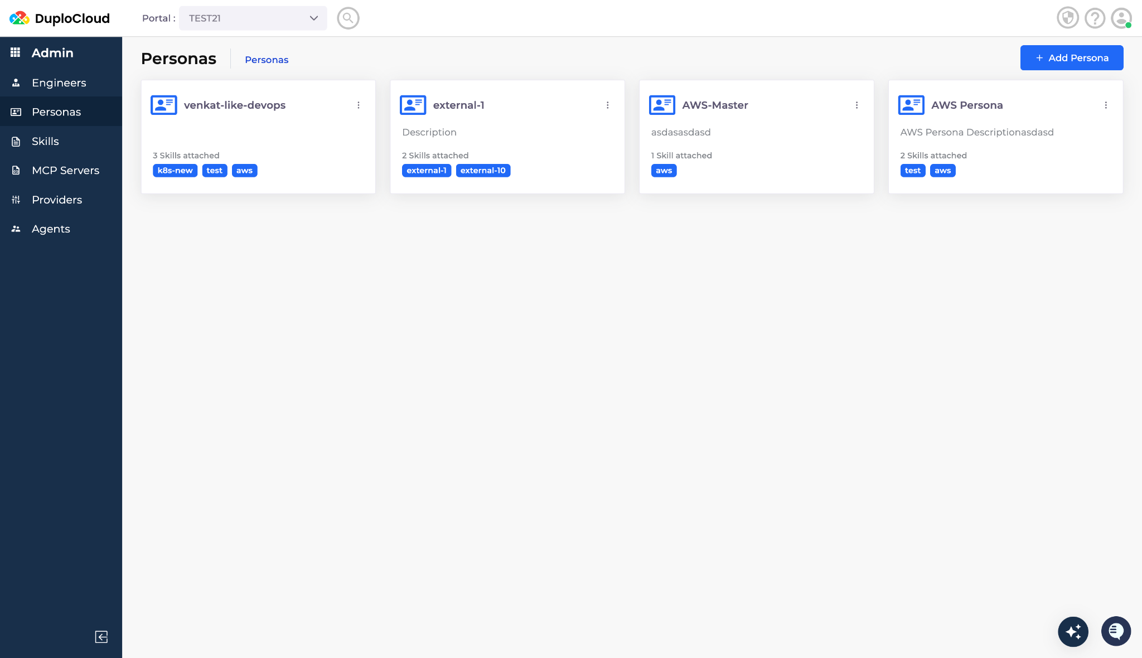1142x658 pixels.
Task: Open the AI sparkle assistant button
Action: (x=1073, y=631)
